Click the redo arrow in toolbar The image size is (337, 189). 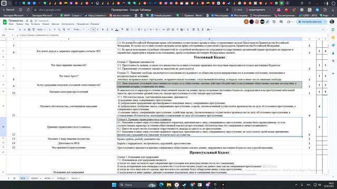click(24, 29)
